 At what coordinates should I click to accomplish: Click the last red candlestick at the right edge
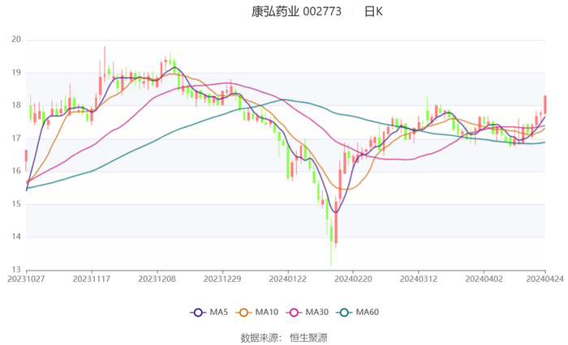(545, 104)
